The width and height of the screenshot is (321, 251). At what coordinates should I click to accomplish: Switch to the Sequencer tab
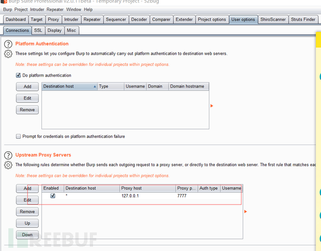point(116,19)
